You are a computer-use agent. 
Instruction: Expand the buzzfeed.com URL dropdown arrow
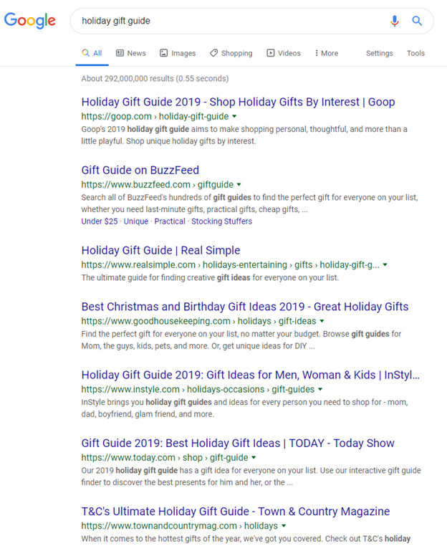tap(239, 184)
